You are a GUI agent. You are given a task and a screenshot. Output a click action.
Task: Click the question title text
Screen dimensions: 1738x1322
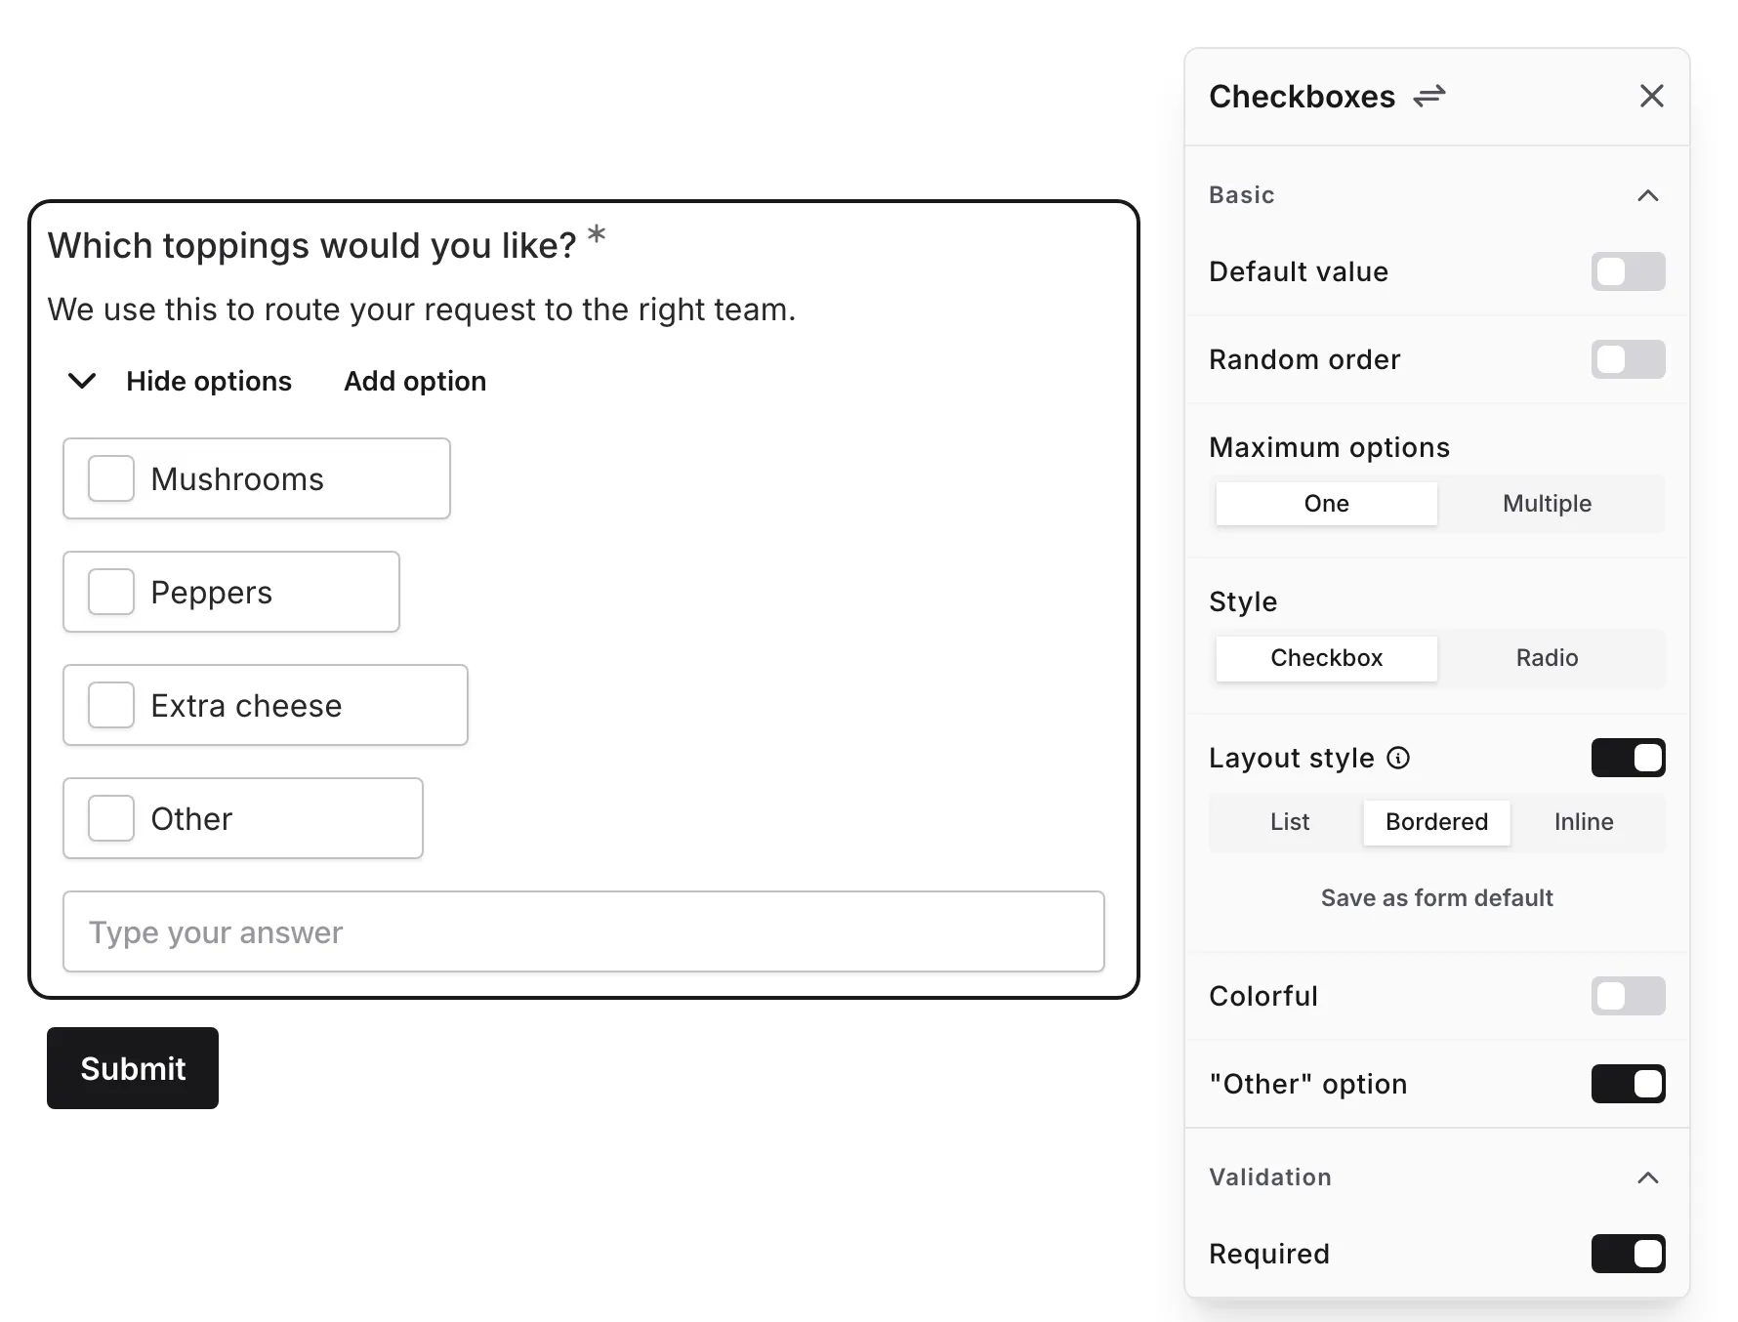pyautogui.click(x=312, y=246)
